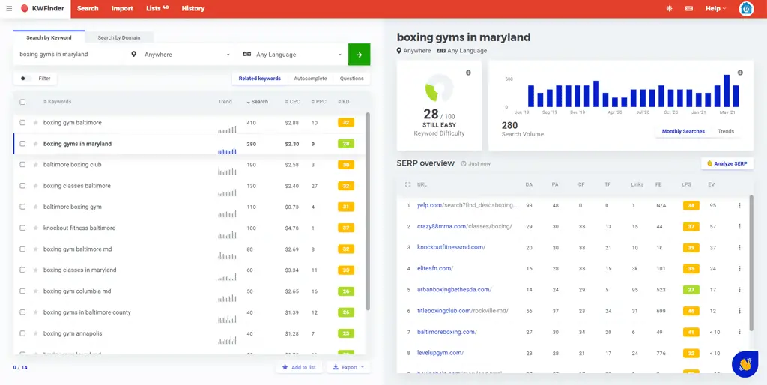Image resolution: width=767 pixels, height=385 pixels.
Task: Click the keyword difficulty donut gauge
Action: [x=439, y=88]
